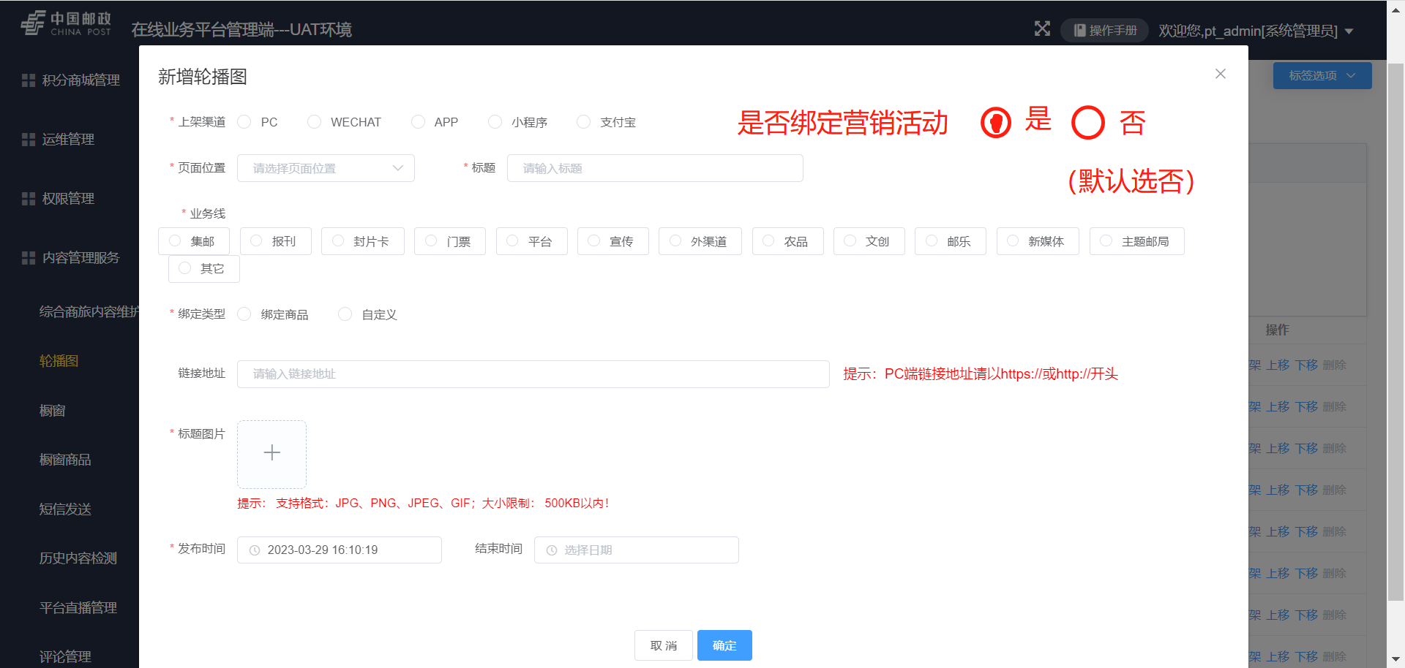The image size is (1405, 668).
Task: Choose 门票 business line option
Action: click(450, 241)
